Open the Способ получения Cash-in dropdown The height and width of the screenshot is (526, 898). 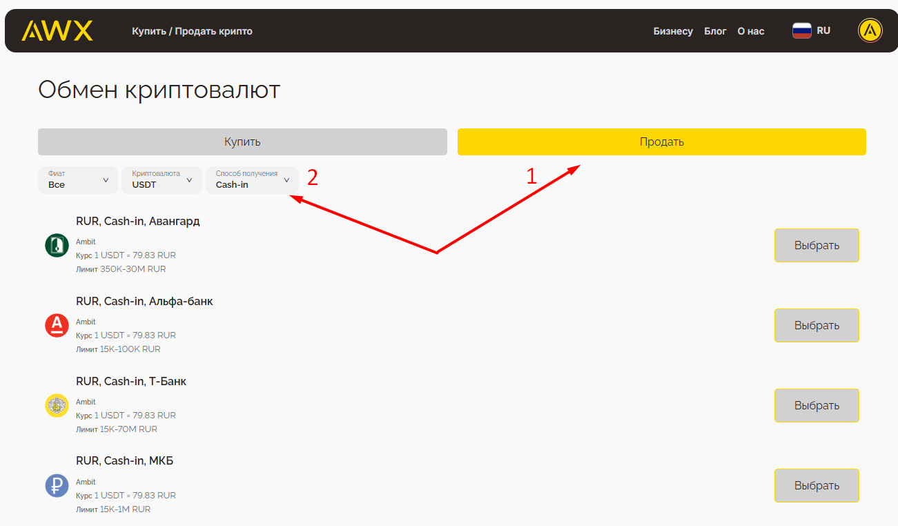tap(252, 180)
